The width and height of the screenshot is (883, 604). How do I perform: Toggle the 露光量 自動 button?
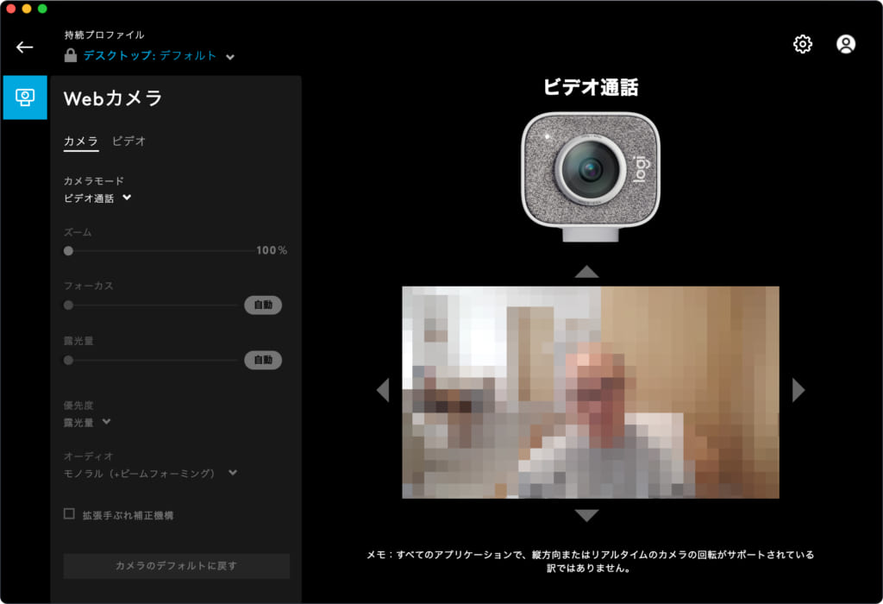pyautogui.click(x=263, y=360)
